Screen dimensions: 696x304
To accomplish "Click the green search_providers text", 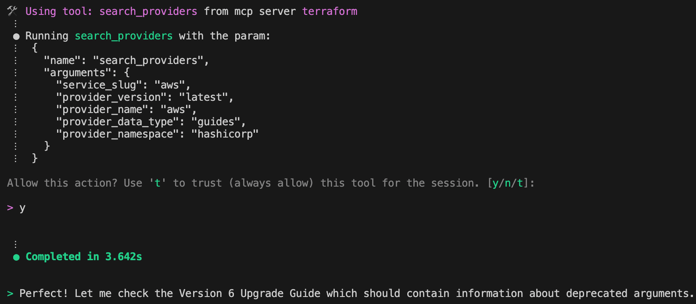I will [124, 36].
